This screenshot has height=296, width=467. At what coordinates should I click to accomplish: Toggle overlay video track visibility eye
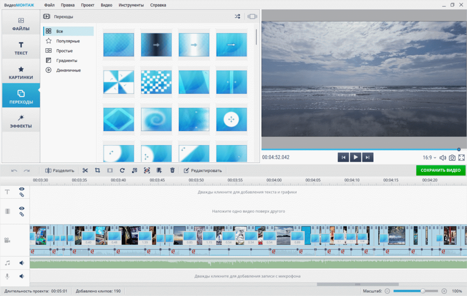pyautogui.click(x=22, y=208)
